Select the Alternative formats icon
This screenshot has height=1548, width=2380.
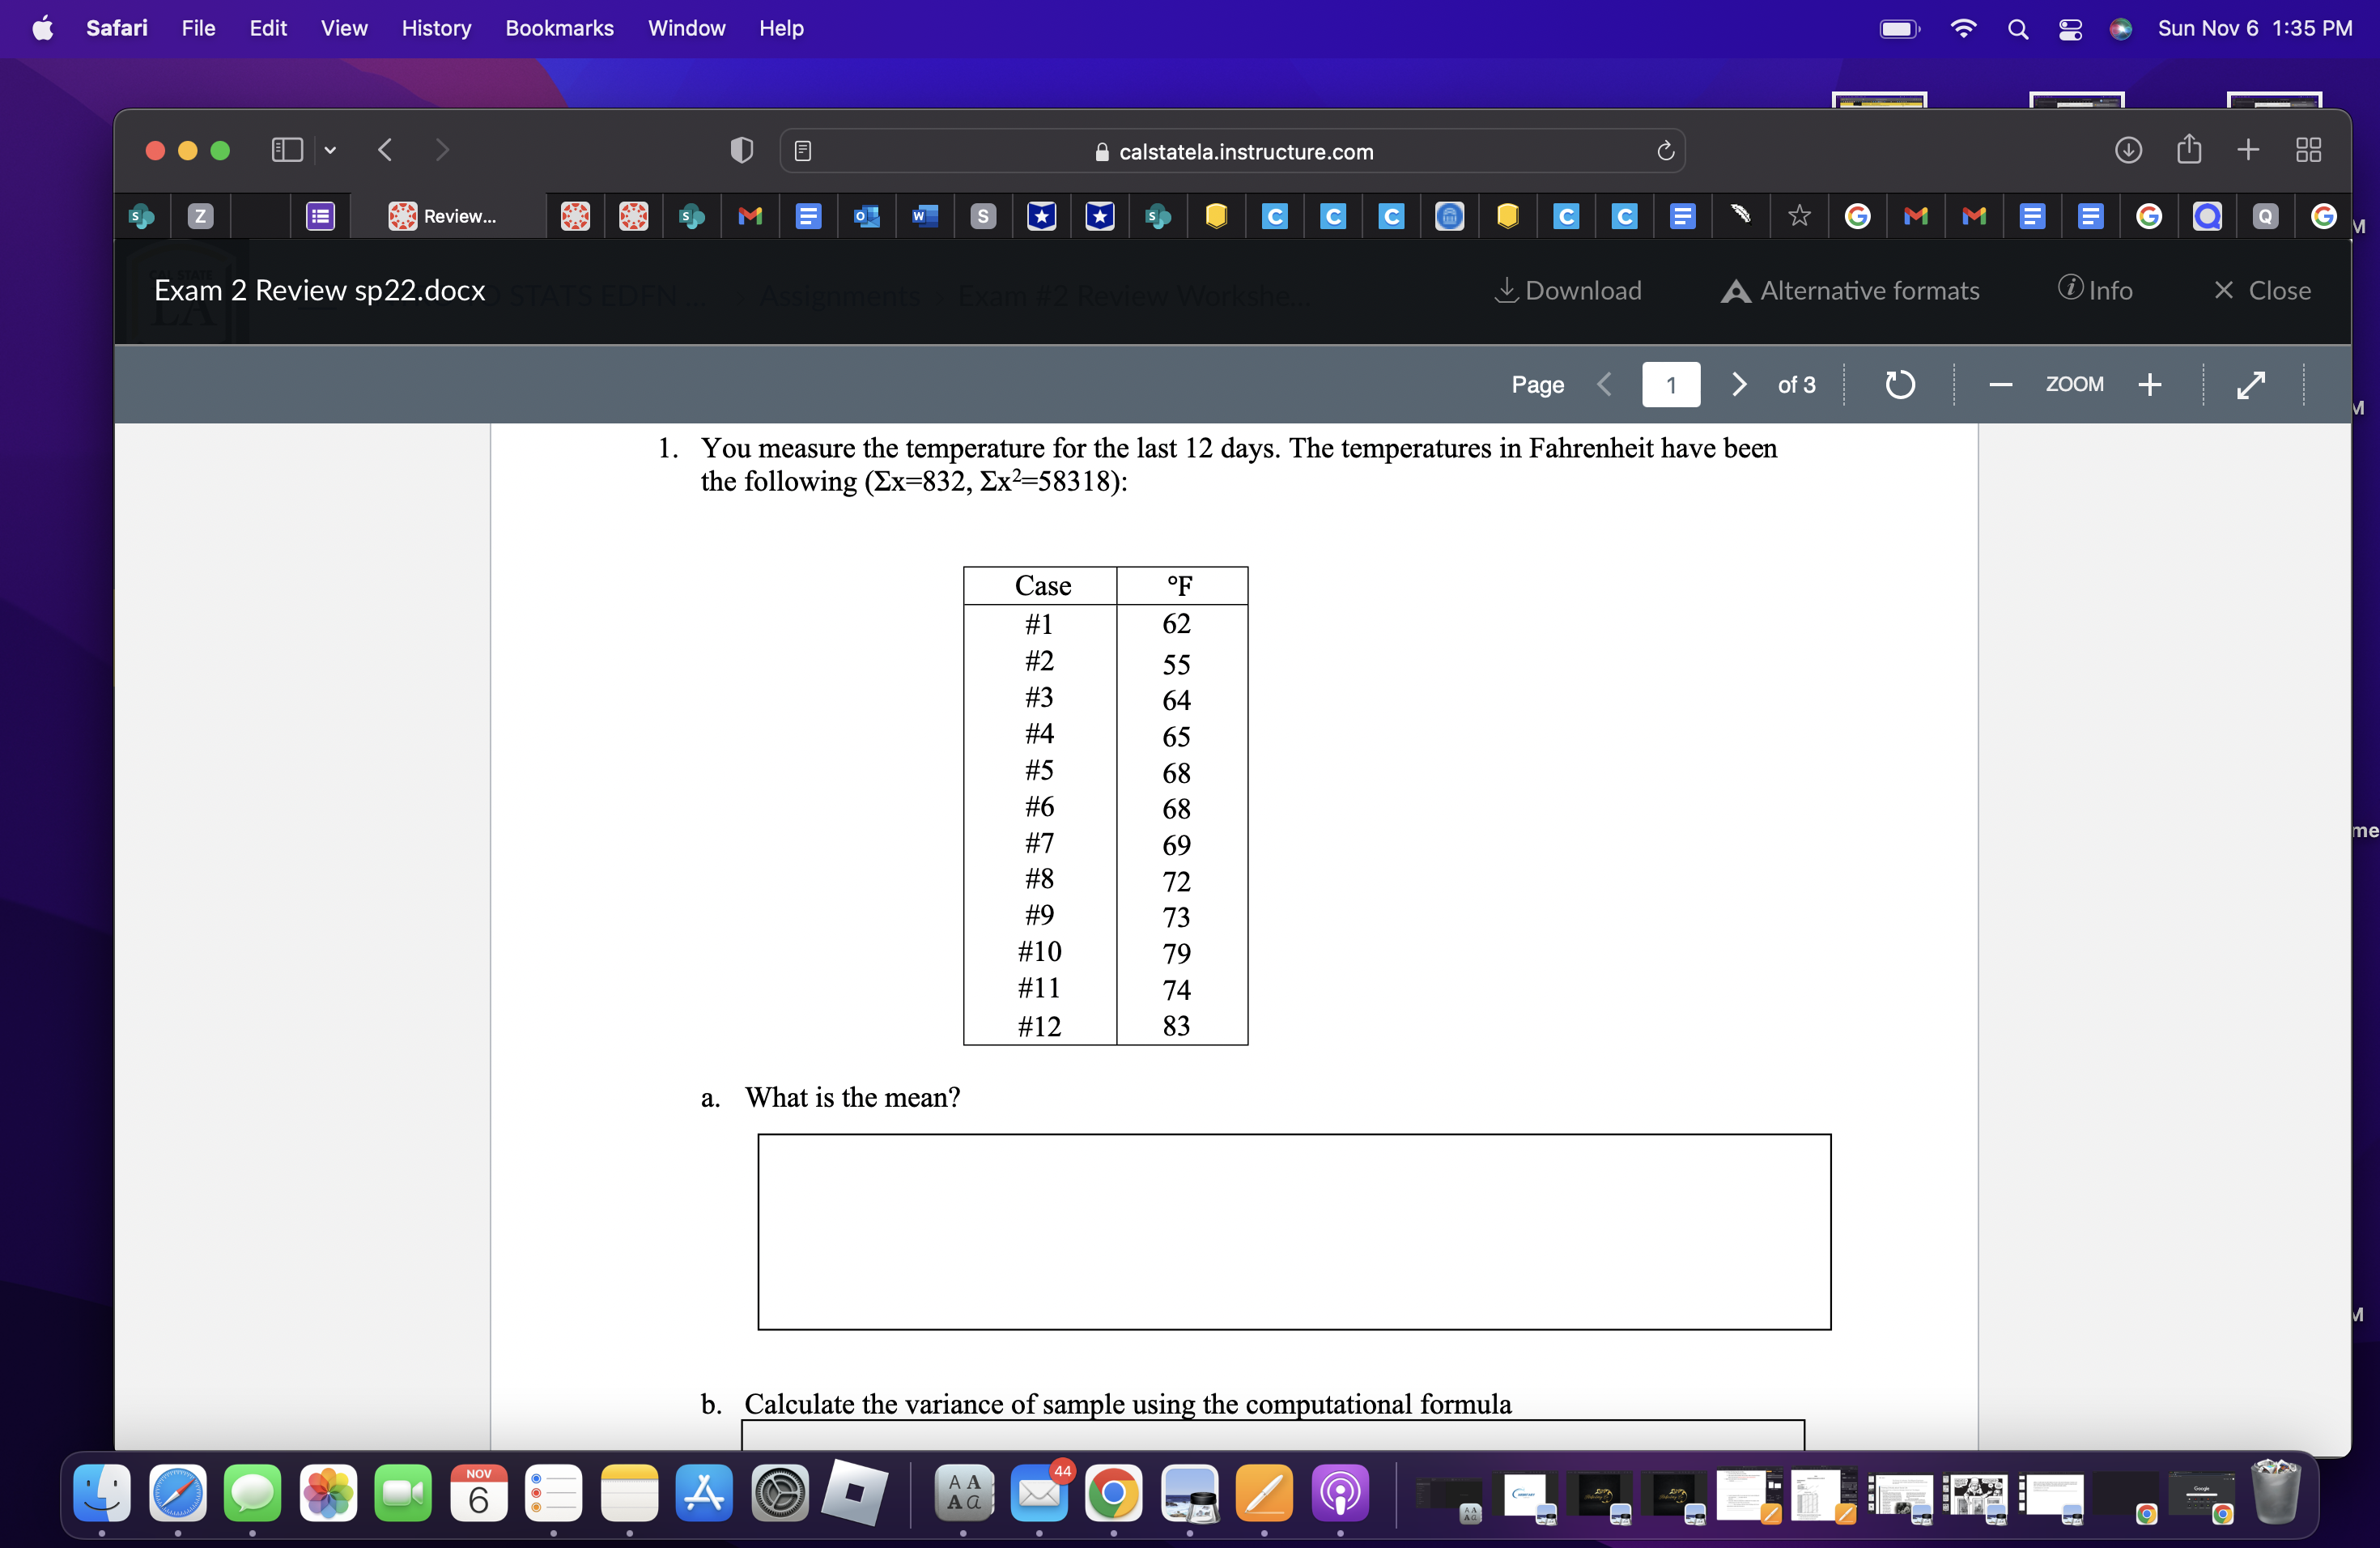1735,290
